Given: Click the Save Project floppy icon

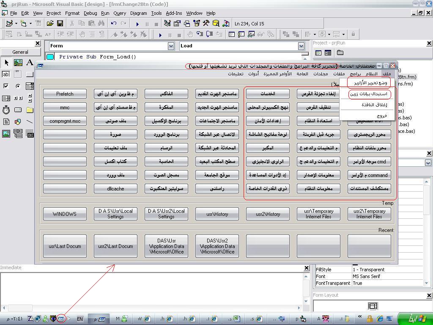Looking at the screenshot, I should click(60, 24).
